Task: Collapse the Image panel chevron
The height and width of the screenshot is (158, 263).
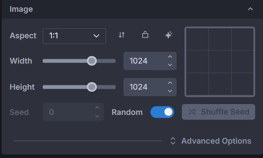Action: pyautogui.click(x=250, y=9)
